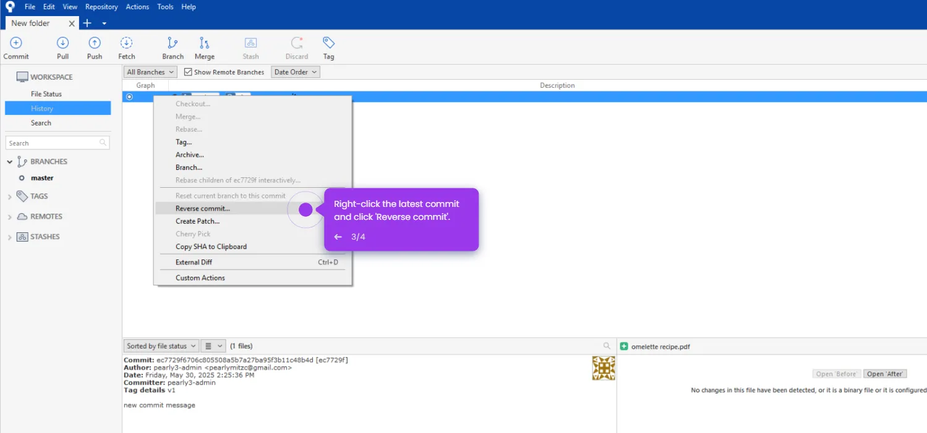Click the author avatar image
Image resolution: width=927 pixels, height=433 pixels.
(x=604, y=368)
